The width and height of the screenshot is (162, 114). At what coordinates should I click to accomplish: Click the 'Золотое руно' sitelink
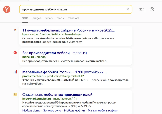point(52,110)
